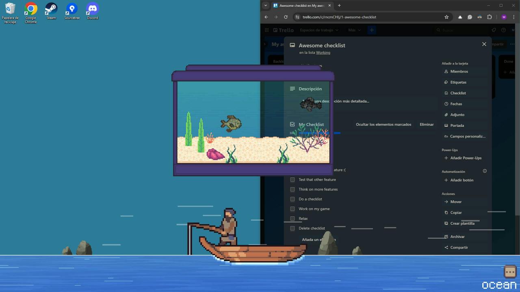The image size is (520, 292).
Task: Bookmark this page with the star icon
Action: click(446, 17)
